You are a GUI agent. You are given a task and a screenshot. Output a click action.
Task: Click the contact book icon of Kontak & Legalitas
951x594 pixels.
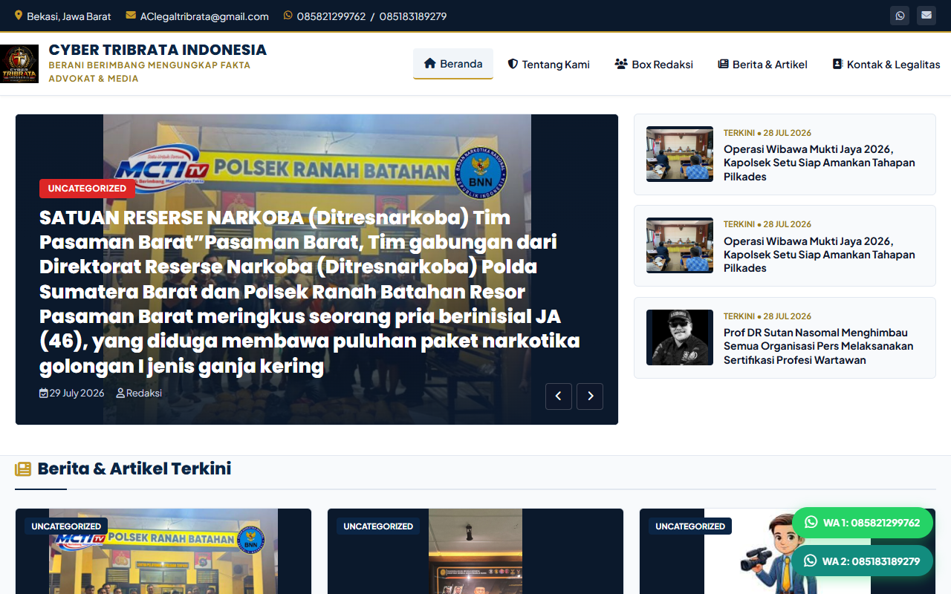point(837,65)
